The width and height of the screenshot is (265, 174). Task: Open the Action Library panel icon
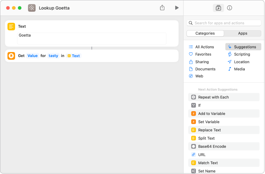coord(218,8)
